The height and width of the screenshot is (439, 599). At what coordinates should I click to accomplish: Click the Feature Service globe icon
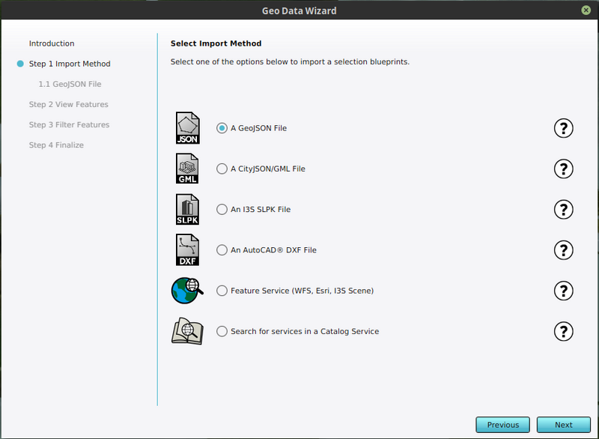point(186,290)
